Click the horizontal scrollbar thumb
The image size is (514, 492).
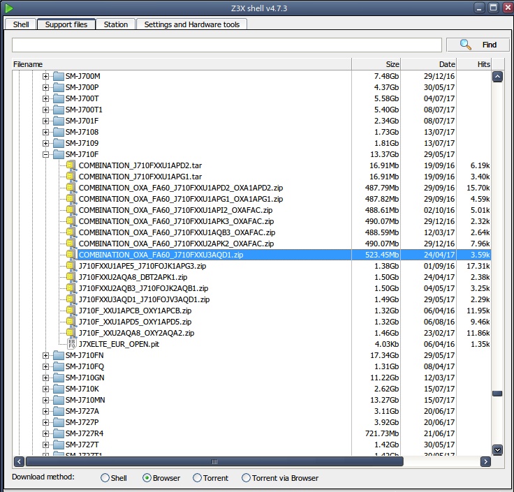point(214,461)
